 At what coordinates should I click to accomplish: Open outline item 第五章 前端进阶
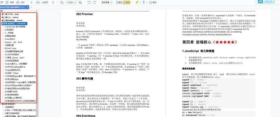pyautogui.click(x=8, y=104)
